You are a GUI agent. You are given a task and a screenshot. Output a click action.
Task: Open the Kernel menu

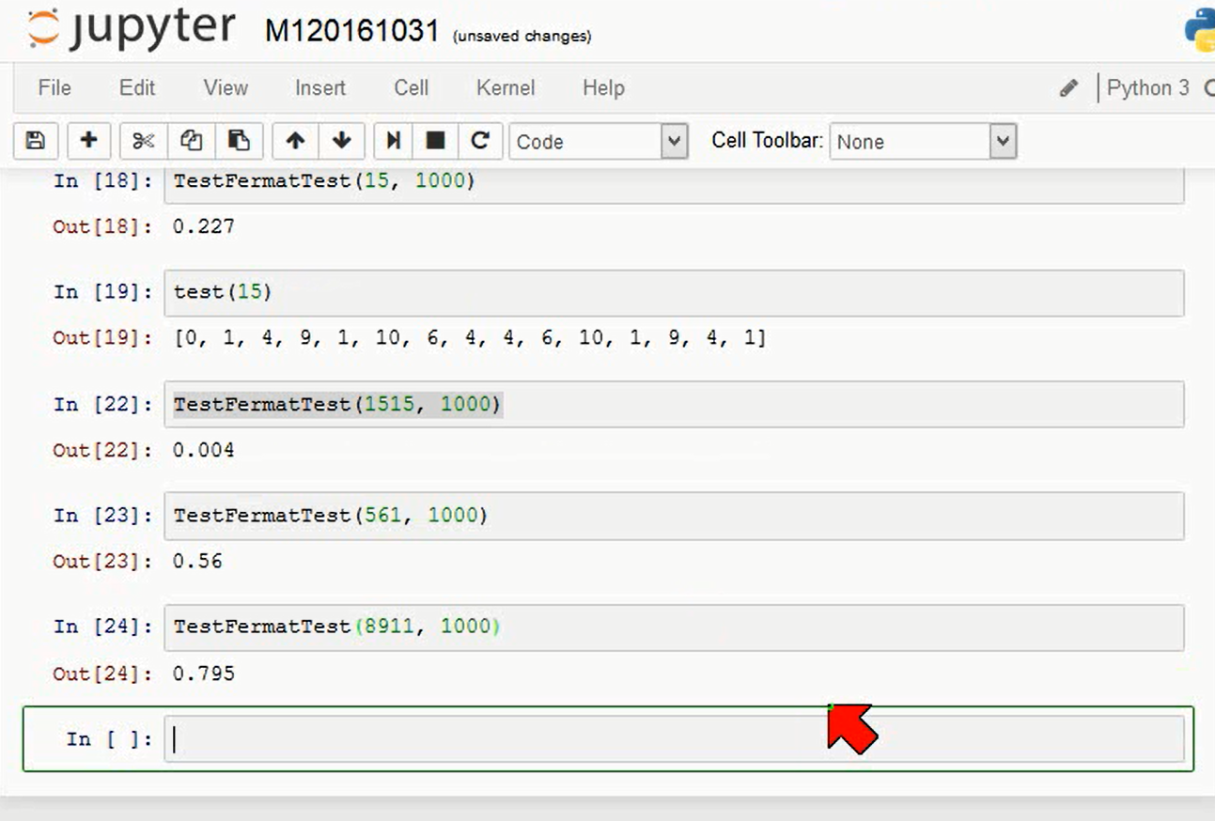point(506,88)
